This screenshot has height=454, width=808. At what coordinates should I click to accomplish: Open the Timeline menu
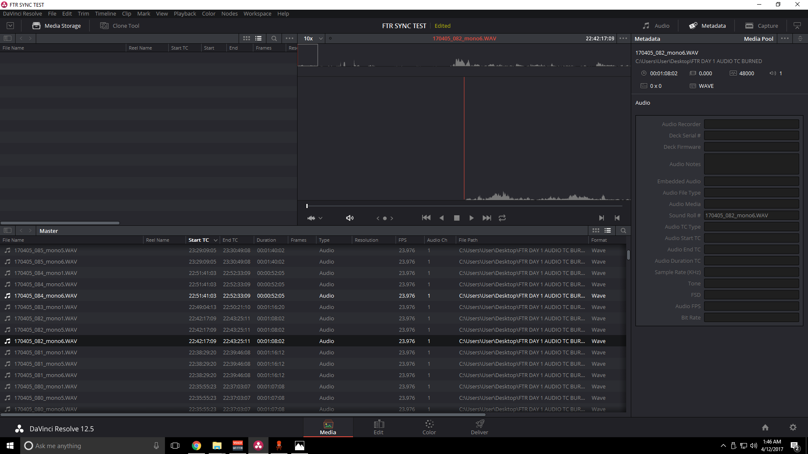(x=105, y=13)
